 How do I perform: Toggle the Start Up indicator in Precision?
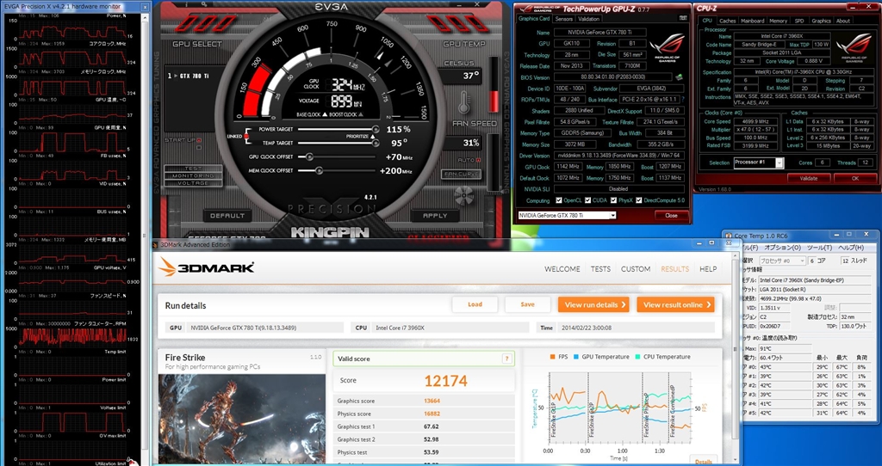[199, 140]
